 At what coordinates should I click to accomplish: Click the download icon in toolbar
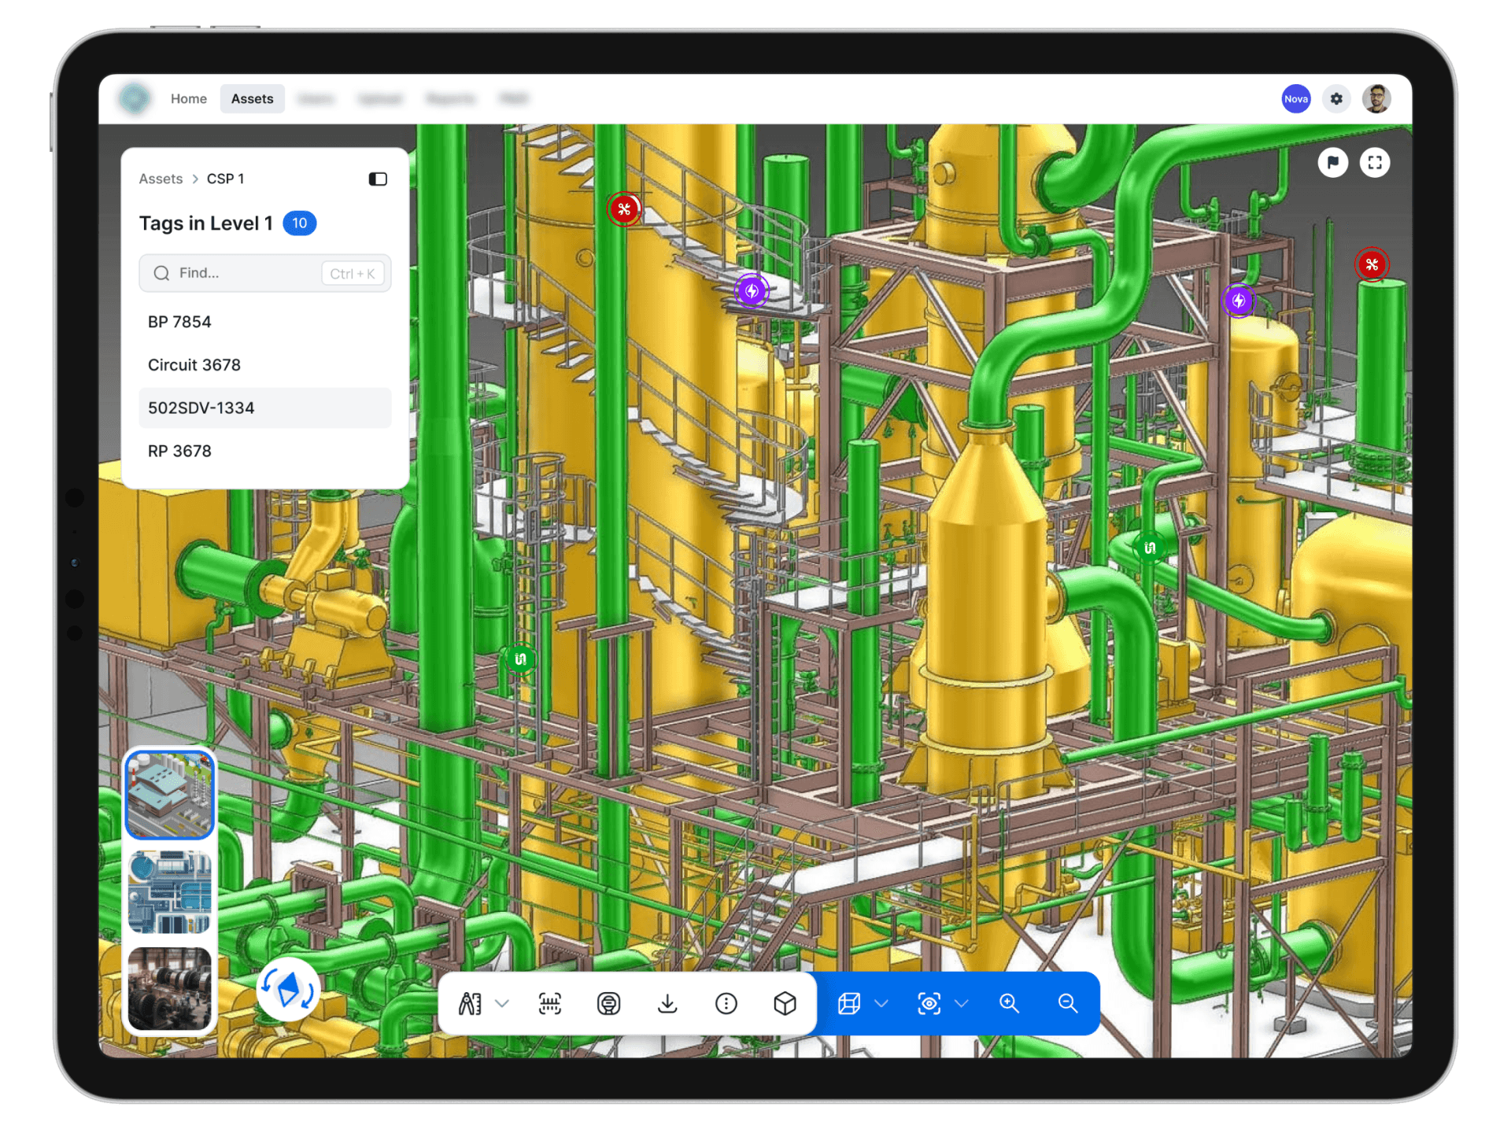(x=667, y=1003)
